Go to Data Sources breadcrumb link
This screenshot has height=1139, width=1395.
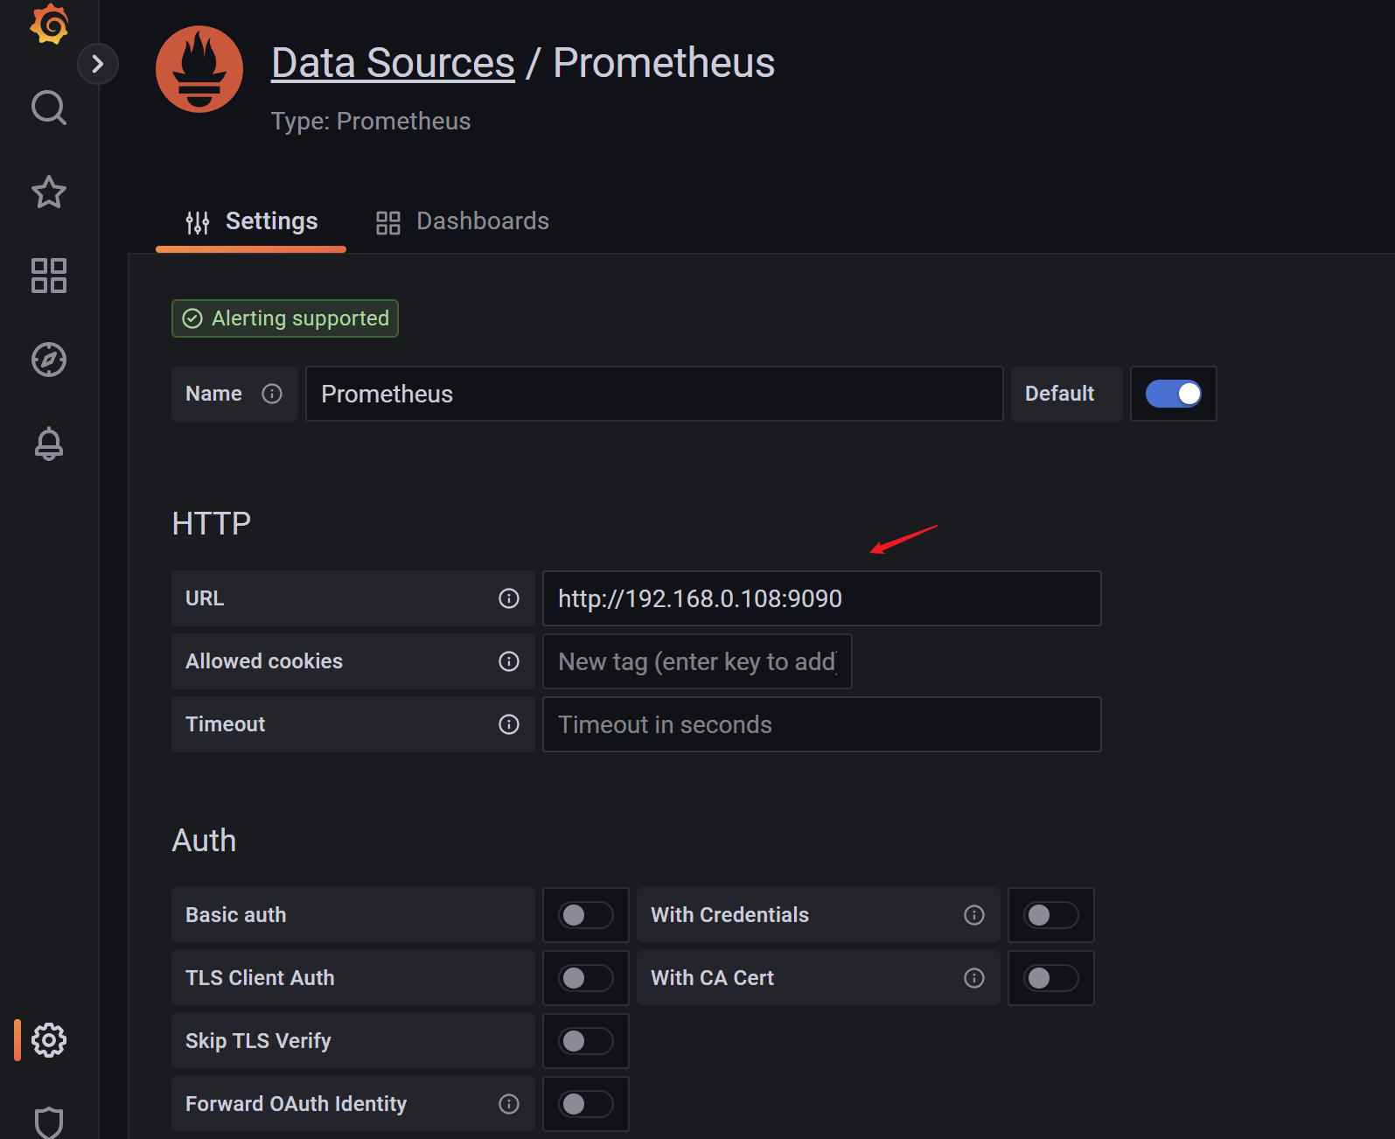coord(393,63)
